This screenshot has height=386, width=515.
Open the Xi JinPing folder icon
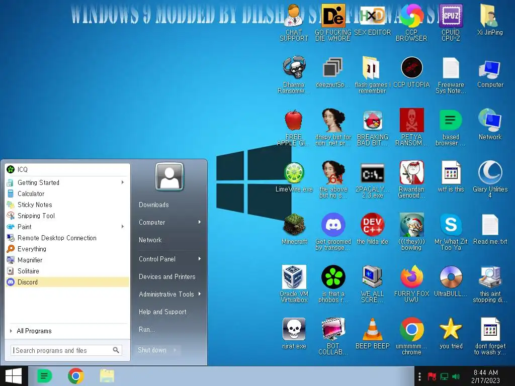point(490,20)
